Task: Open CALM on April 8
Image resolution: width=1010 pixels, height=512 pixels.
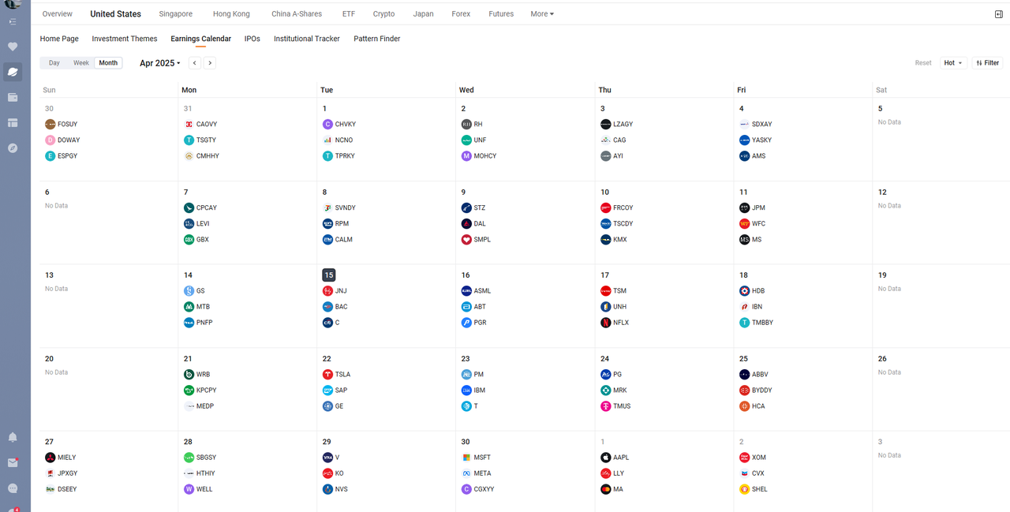Action: 338,240
